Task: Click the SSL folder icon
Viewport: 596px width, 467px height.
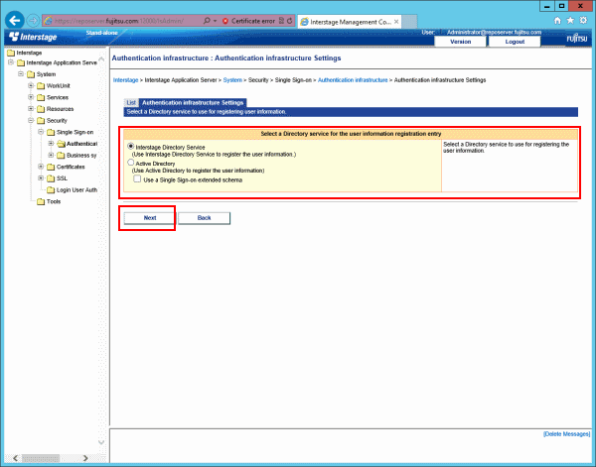Action: pyautogui.click(x=51, y=178)
